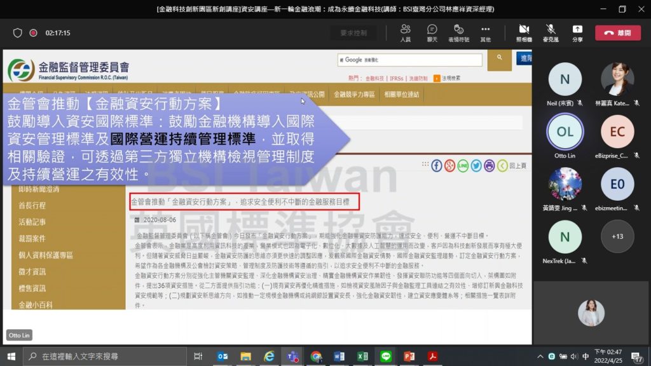Viewport: 651px width, 366px height.
Task: Open Google Chrome from the taskbar
Action: point(316,356)
